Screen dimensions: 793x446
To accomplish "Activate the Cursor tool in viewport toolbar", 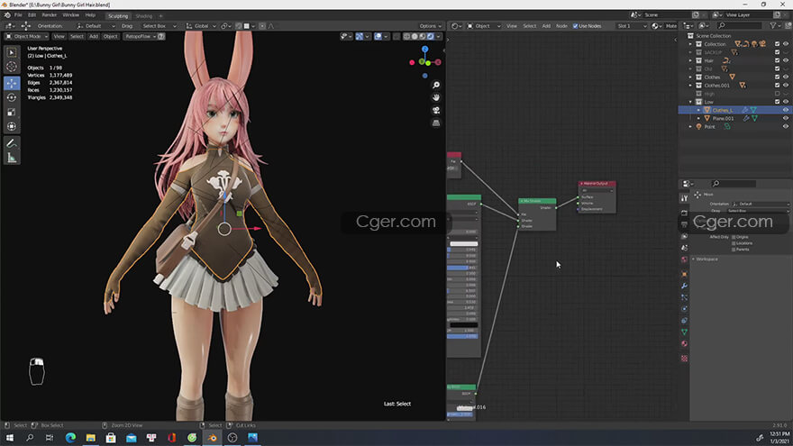I will point(12,66).
